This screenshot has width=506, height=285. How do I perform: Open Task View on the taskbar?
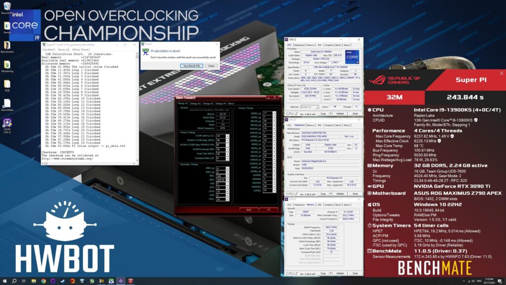tap(24, 281)
